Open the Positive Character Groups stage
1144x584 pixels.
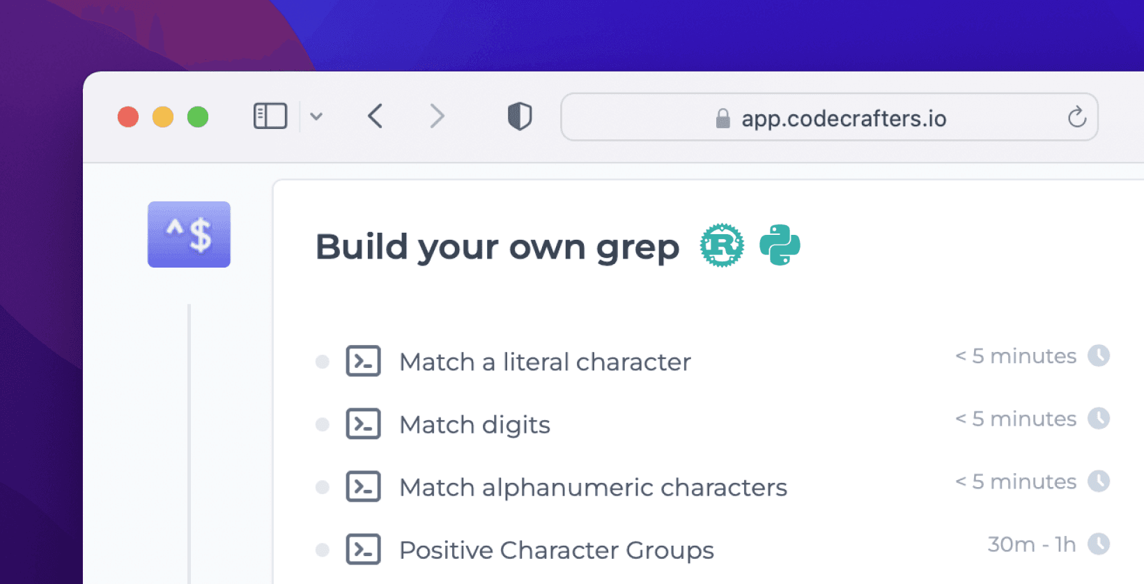click(x=556, y=550)
